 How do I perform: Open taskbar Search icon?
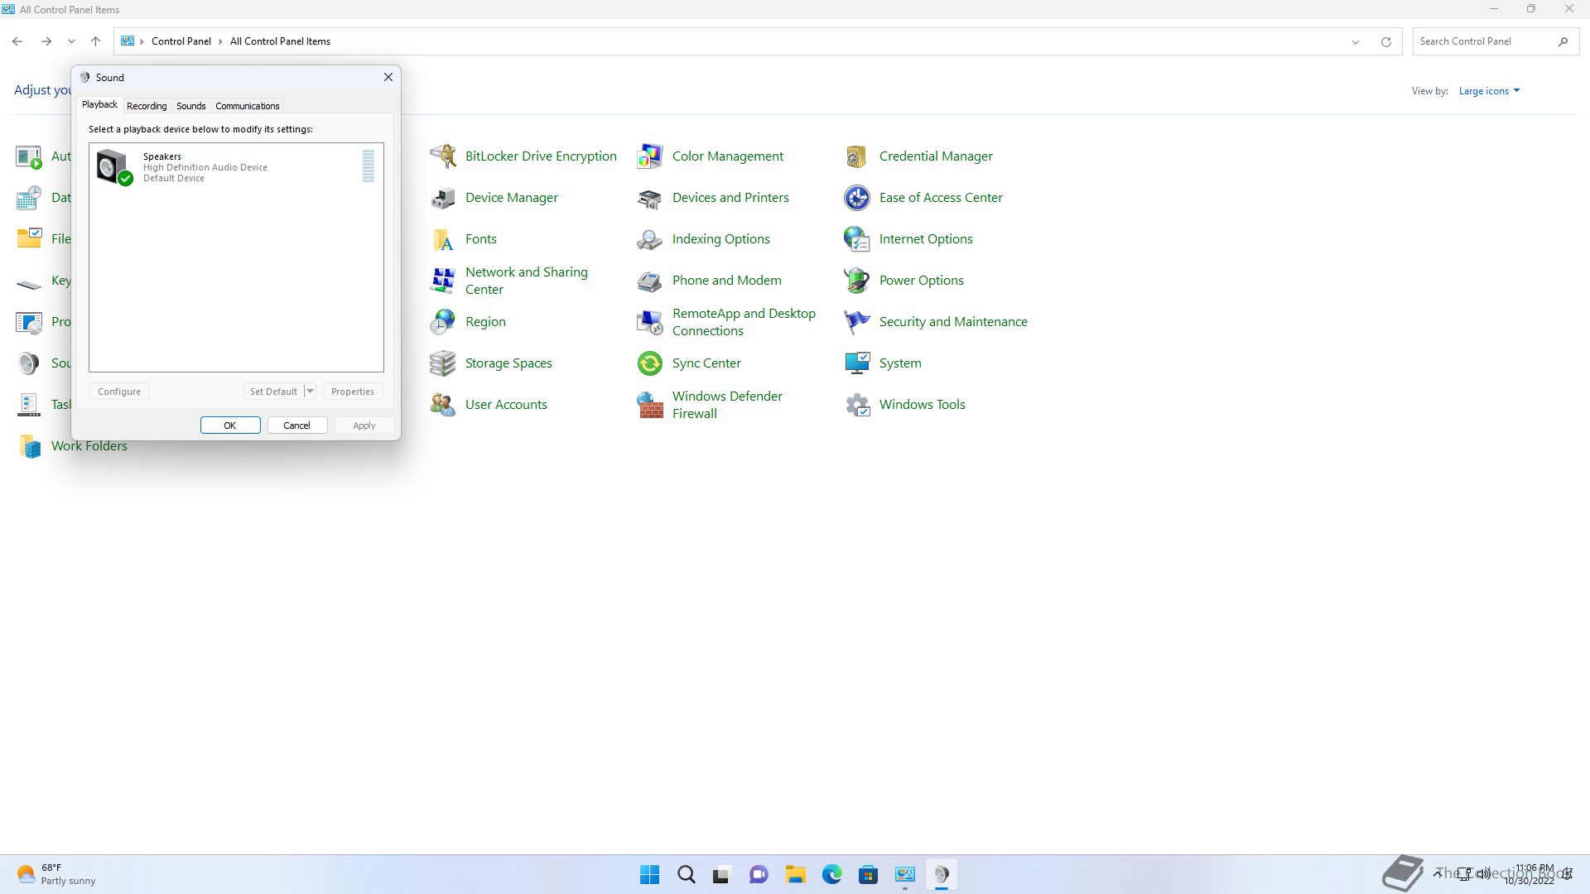point(687,874)
